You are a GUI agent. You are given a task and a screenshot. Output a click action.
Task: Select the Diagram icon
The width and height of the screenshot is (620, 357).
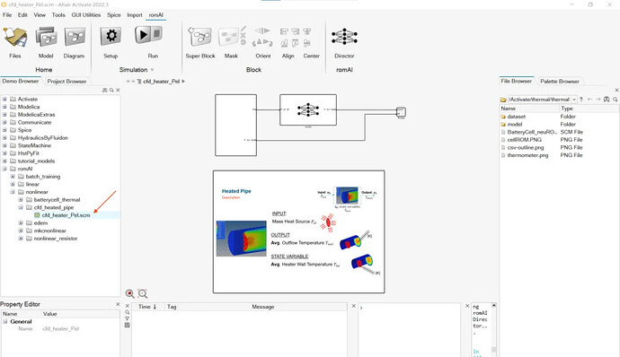75,37
